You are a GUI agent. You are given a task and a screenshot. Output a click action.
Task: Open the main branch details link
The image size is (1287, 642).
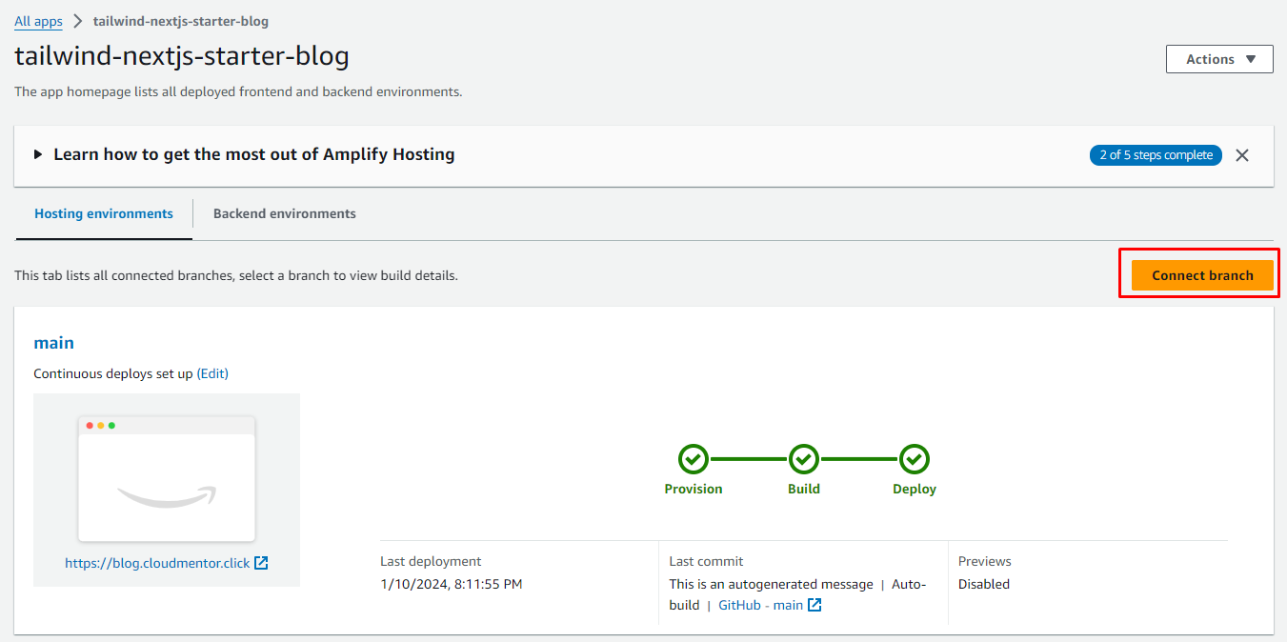[53, 343]
